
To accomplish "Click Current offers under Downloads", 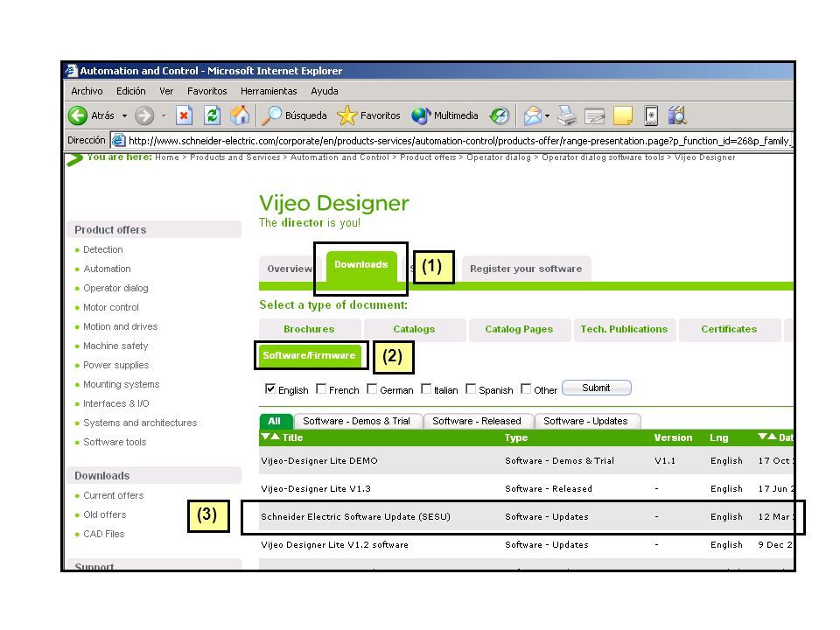I will pyautogui.click(x=114, y=495).
